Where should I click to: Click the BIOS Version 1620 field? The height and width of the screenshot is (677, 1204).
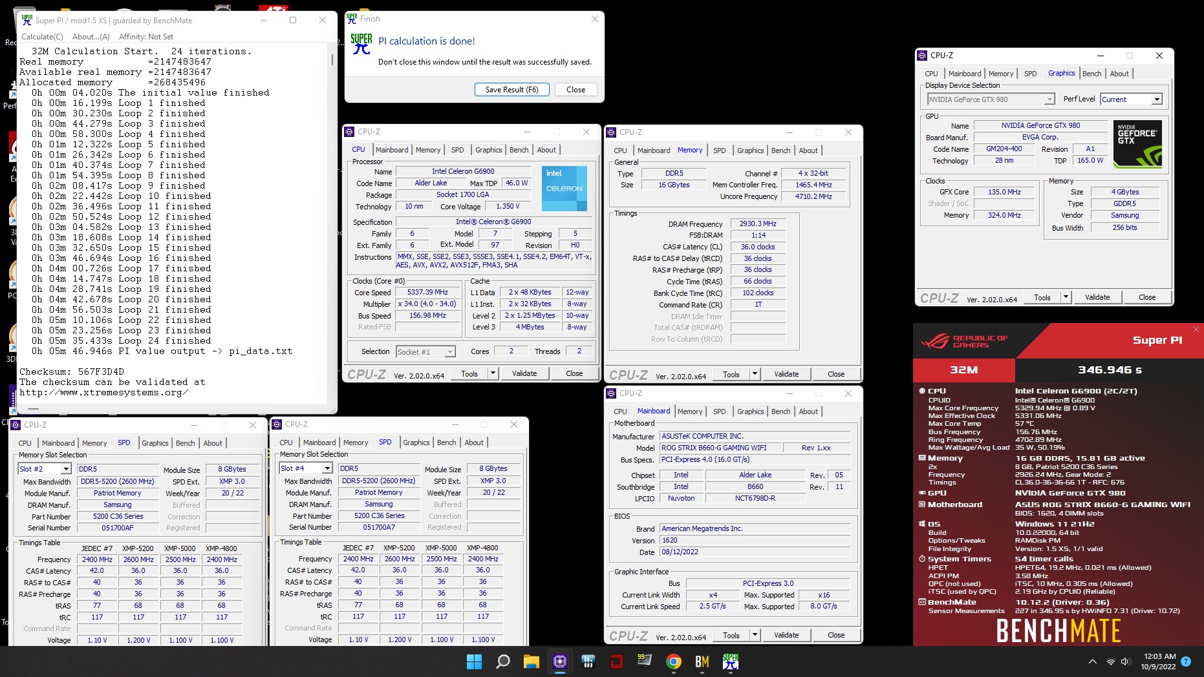click(x=755, y=540)
